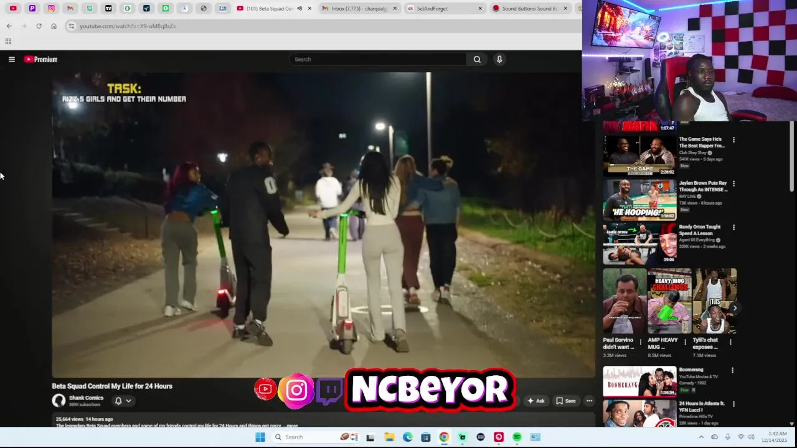Click the YouTube search magnifier button

477,59
